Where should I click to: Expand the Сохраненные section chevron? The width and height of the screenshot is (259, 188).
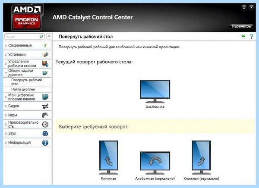pyautogui.click(x=6, y=46)
